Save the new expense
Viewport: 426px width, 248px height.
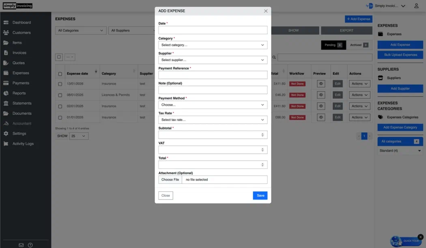coord(260,195)
